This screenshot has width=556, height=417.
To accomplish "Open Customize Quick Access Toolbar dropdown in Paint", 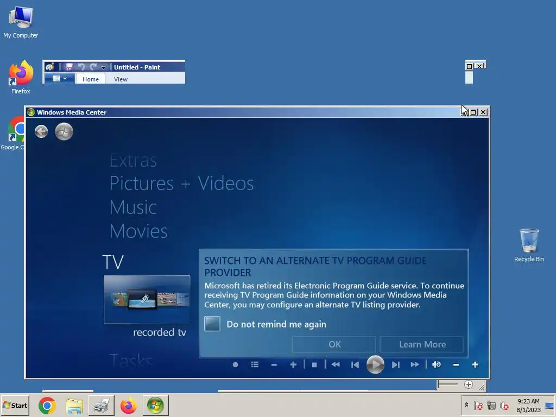I will coord(103,67).
